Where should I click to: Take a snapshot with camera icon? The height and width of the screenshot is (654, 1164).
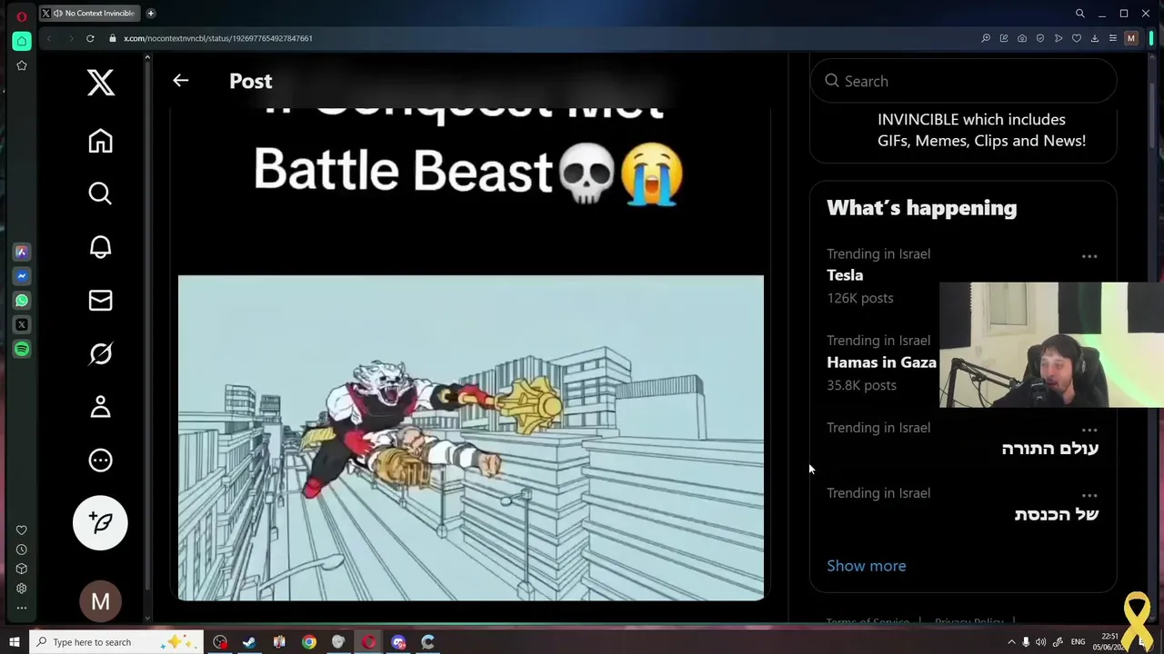tap(1022, 38)
